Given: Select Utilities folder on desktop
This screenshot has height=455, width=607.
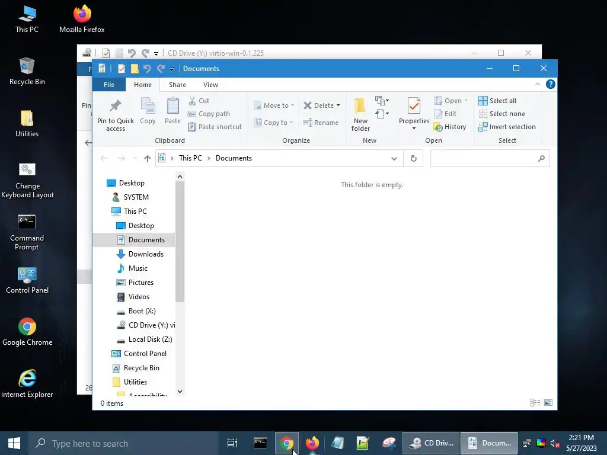Looking at the screenshot, I should coord(27,124).
